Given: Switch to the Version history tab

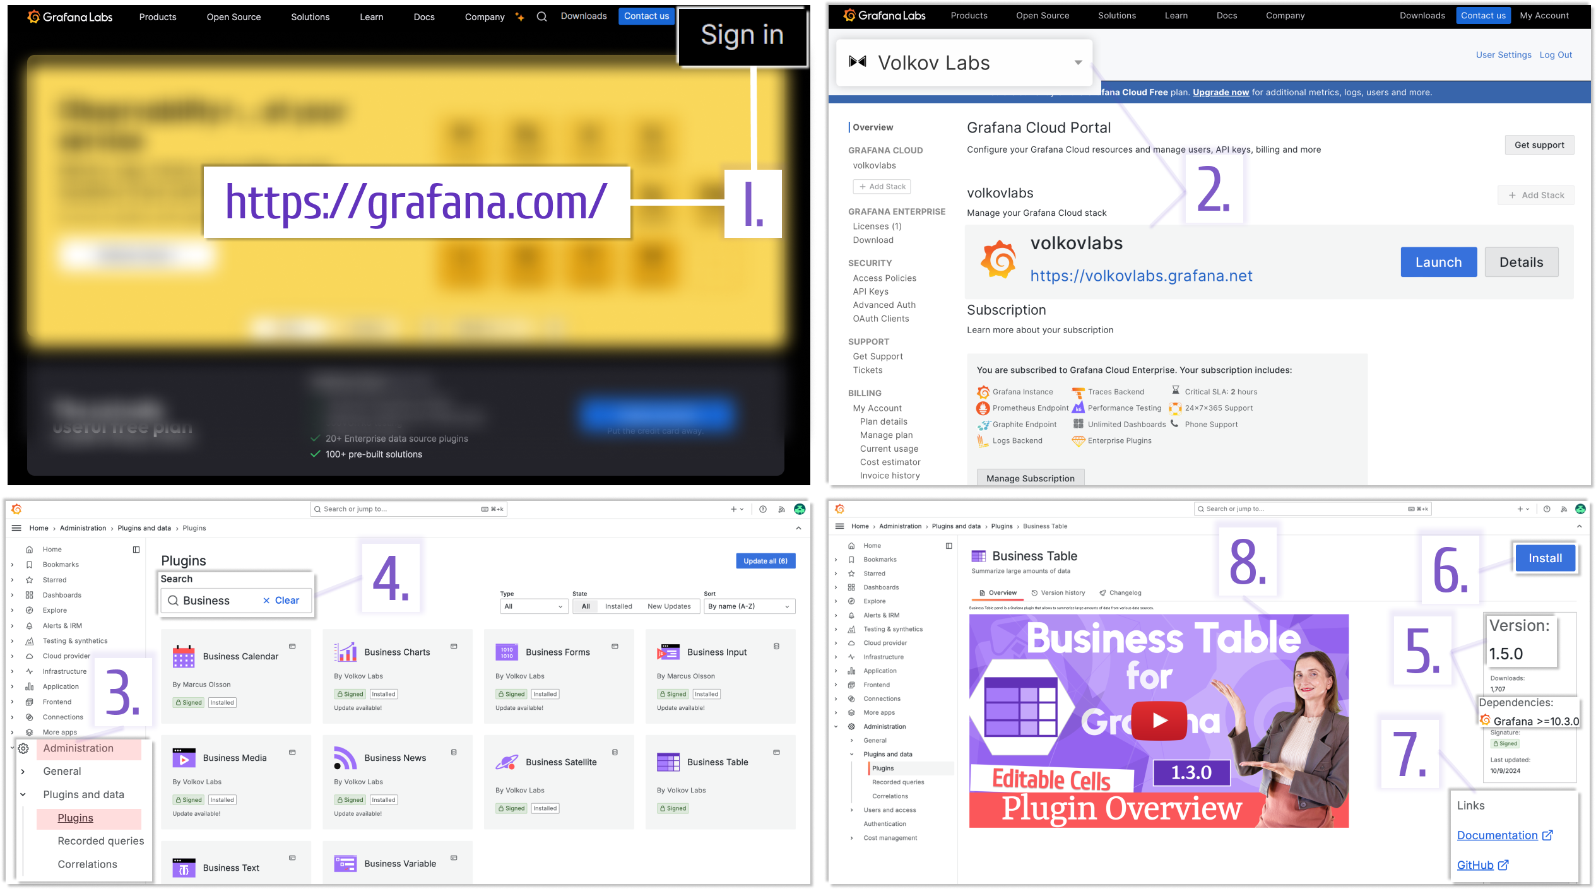Looking at the screenshot, I should [x=1058, y=592].
